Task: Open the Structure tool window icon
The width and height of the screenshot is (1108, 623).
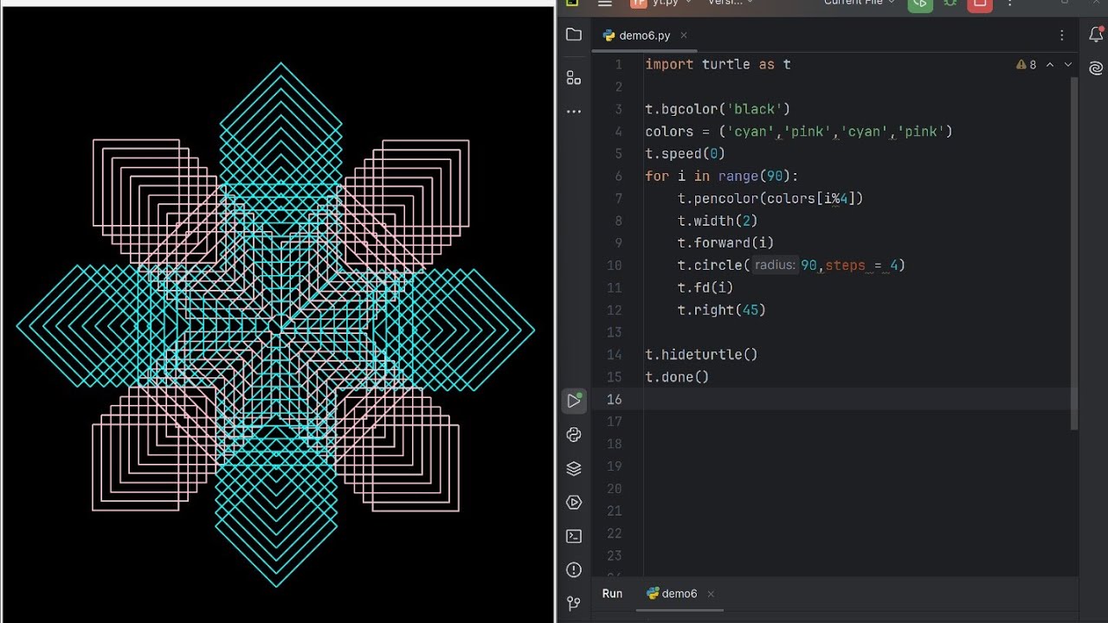Action: [x=573, y=78]
